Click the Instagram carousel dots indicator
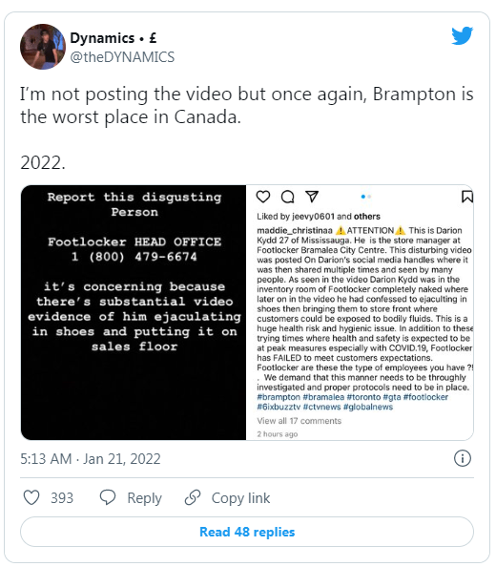The width and height of the screenshot is (496, 567). point(366,197)
